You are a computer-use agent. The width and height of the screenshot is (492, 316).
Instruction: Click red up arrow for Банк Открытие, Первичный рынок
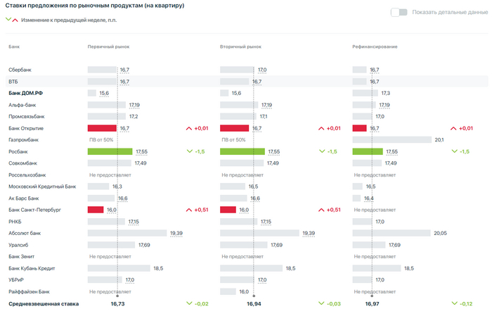click(188, 129)
